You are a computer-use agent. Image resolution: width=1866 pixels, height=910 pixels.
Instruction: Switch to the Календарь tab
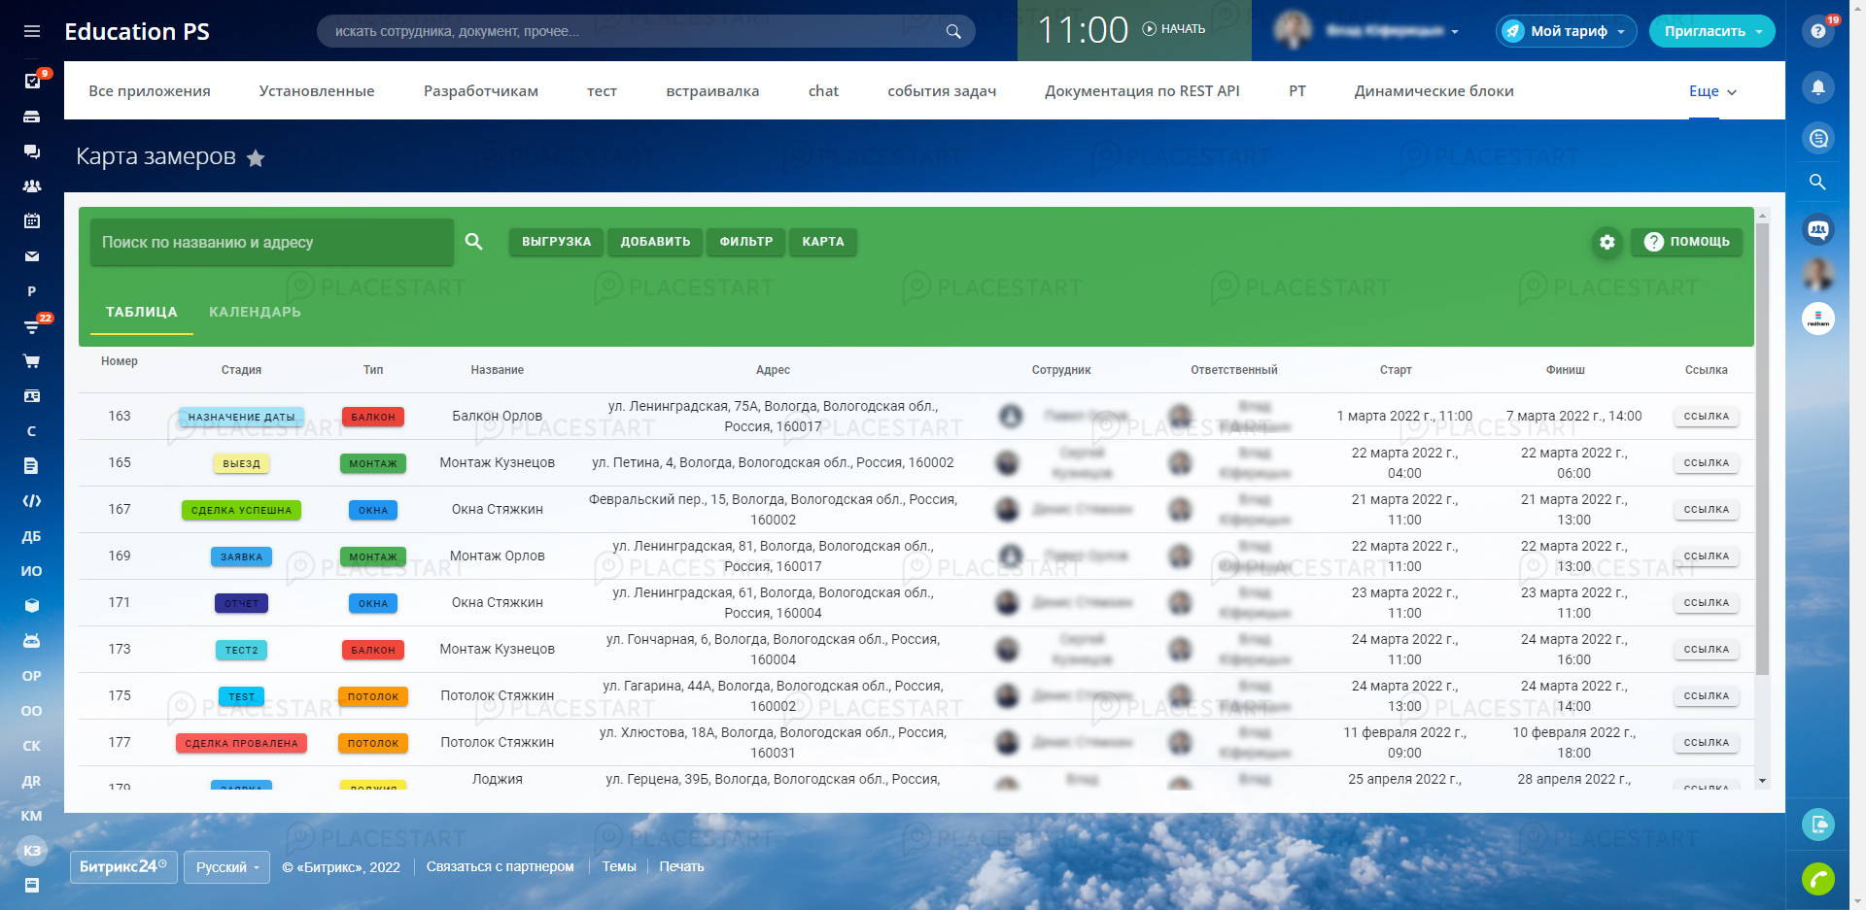255,312
